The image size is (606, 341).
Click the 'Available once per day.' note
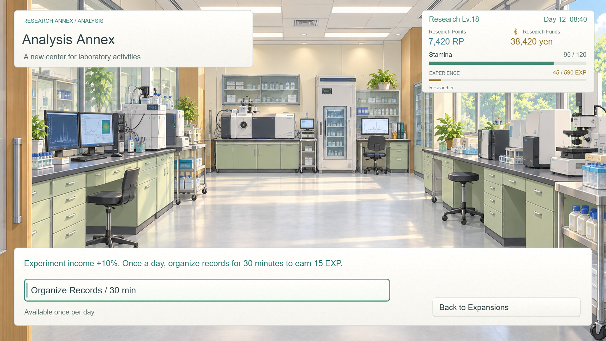coord(60,312)
